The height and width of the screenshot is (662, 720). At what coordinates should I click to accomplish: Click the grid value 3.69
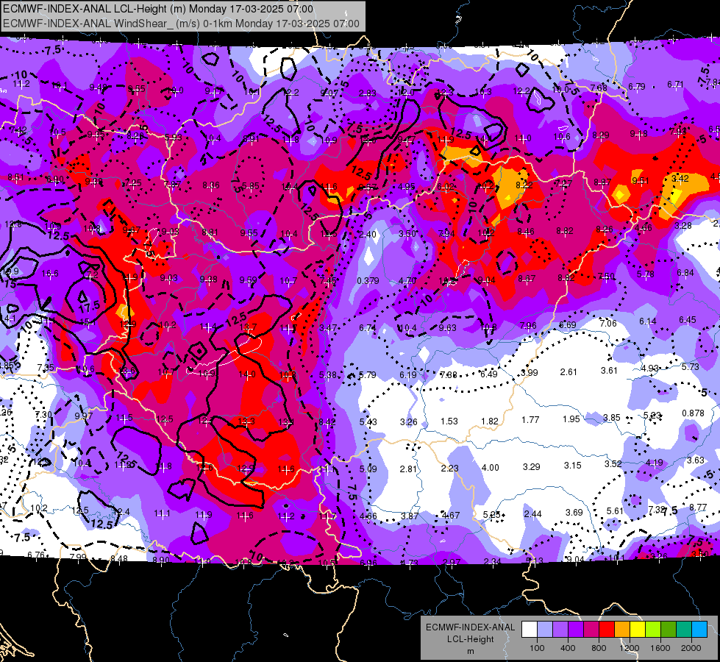(574, 512)
